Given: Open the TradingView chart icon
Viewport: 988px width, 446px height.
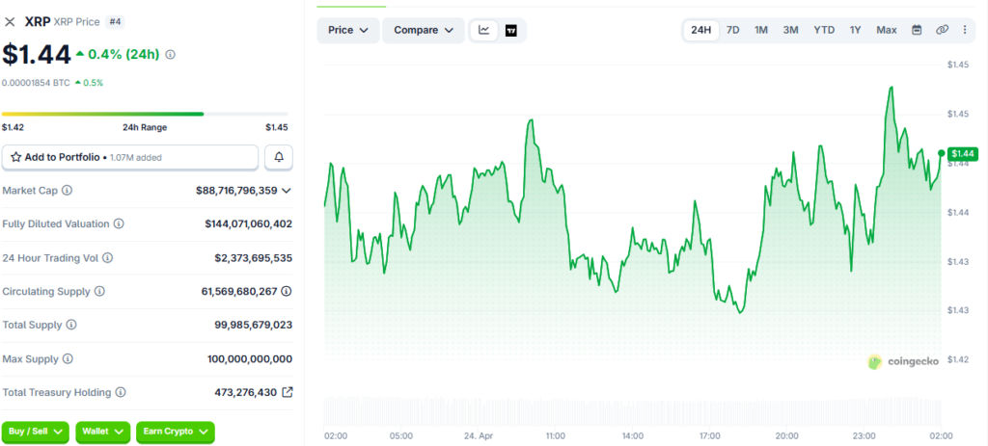Looking at the screenshot, I should pos(510,30).
